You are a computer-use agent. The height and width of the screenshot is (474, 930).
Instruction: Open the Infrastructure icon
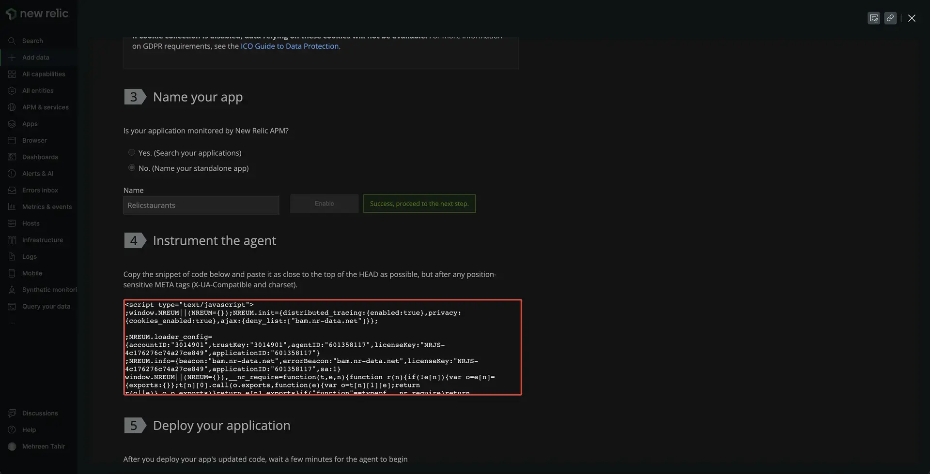[12, 240]
